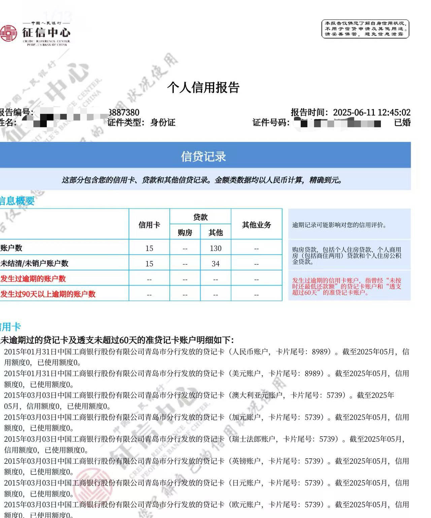431x518 pixels.
Task: Select the 加元账户 card entry
Action: click(206, 422)
